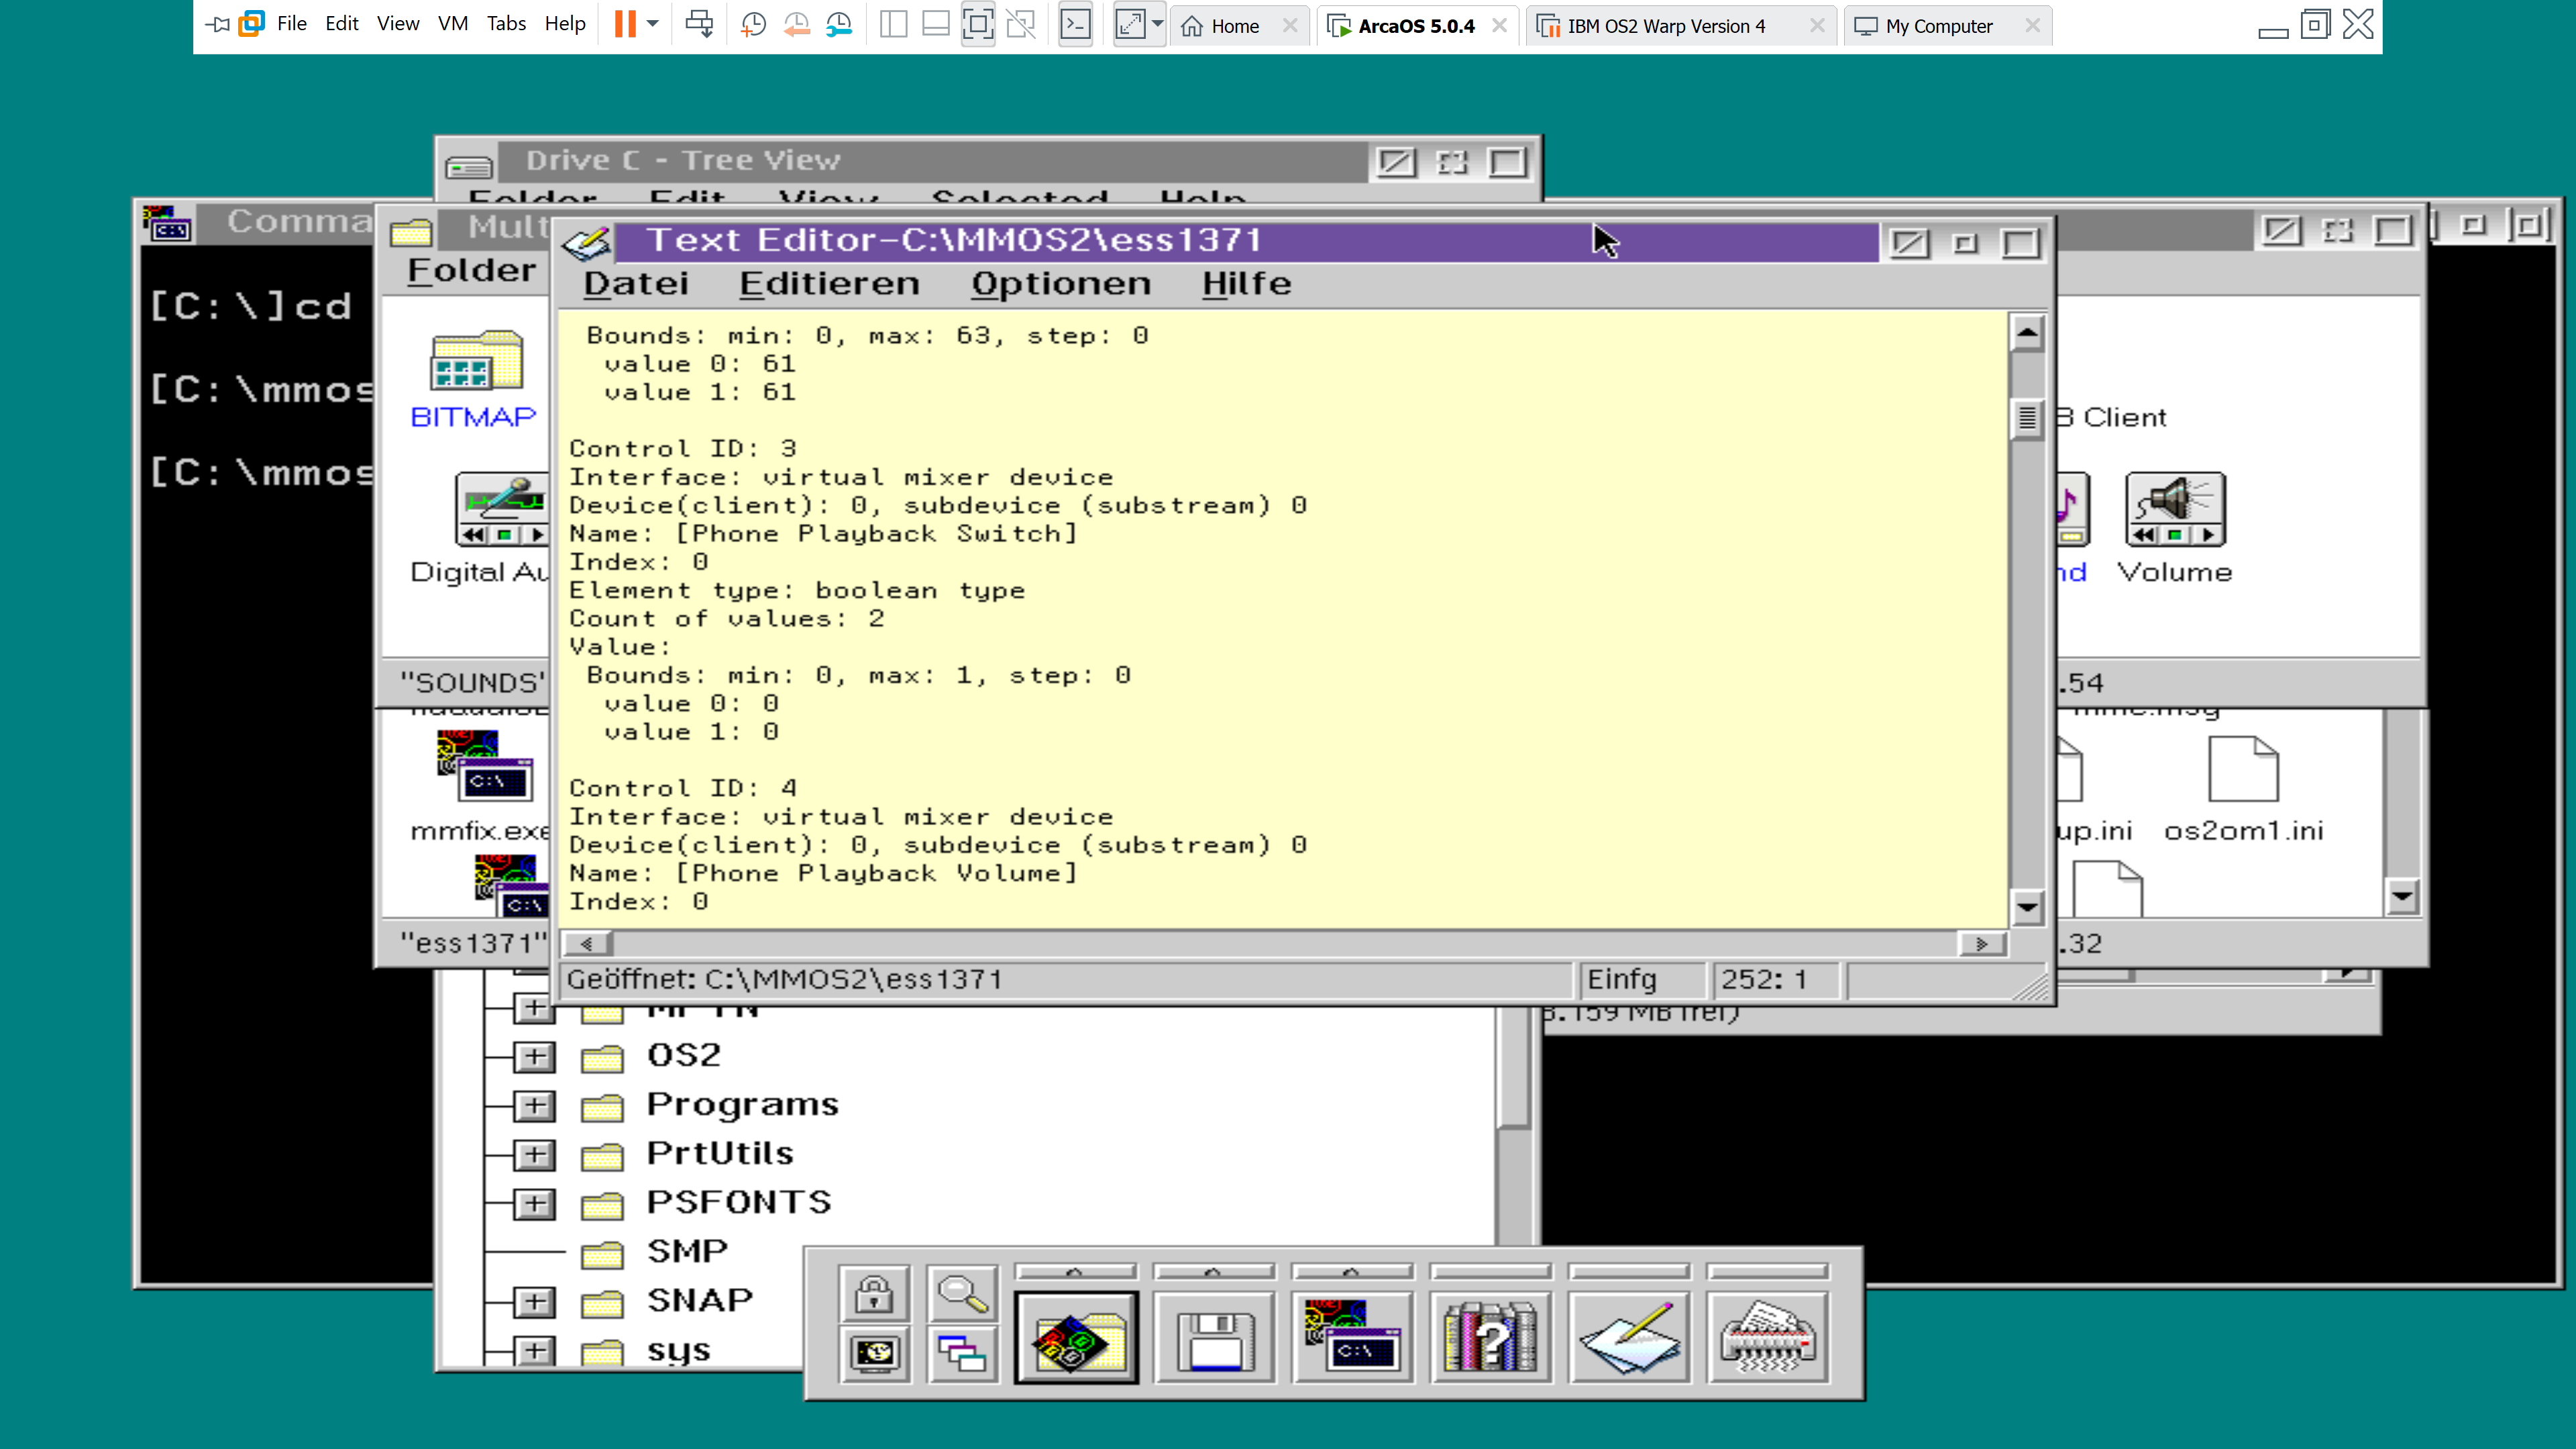Click VMware send Ctrl+Alt+Del icon
Image resolution: width=2576 pixels, height=1449 pixels.
click(x=699, y=24)
